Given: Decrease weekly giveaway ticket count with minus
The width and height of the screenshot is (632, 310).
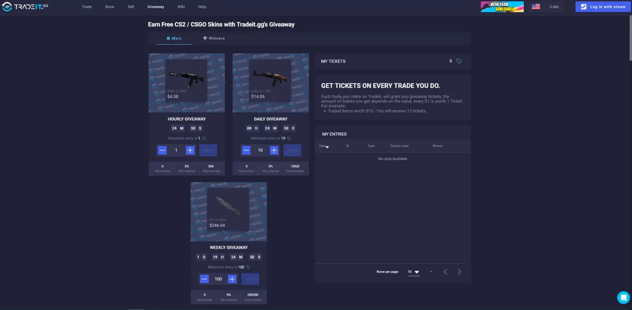Looking at the screenshot, I should click(204, 279).
